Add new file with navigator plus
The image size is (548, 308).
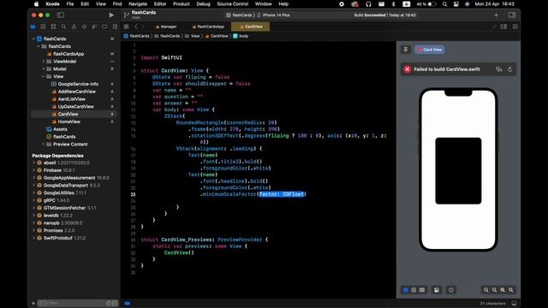click(33, 303)
